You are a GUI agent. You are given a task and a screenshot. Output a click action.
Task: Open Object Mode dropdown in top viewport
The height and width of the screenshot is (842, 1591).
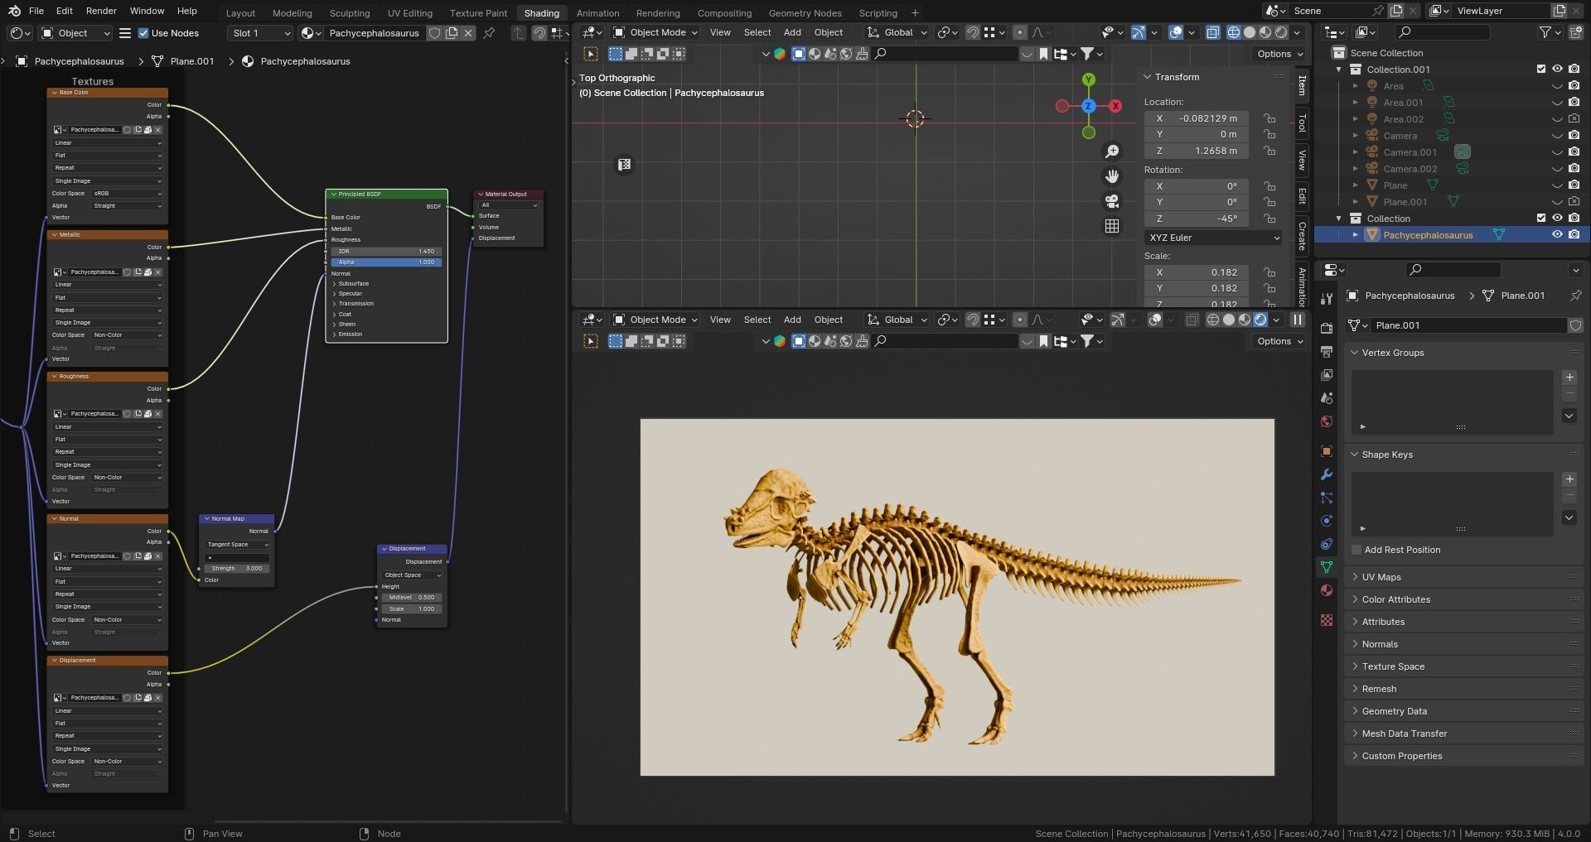coord(655,32)
